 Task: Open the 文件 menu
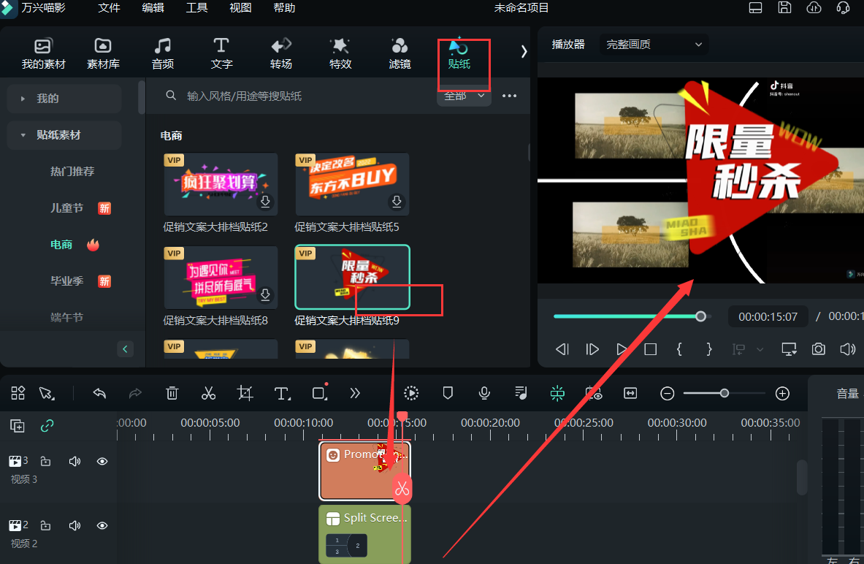[x=109, y=8]
